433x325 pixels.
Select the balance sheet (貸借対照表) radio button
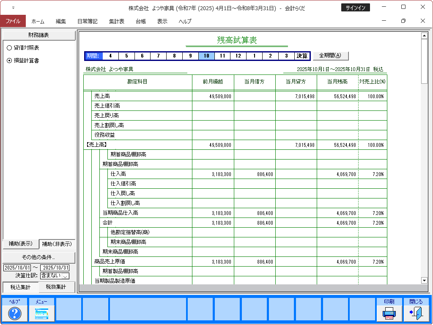point(9,48)
